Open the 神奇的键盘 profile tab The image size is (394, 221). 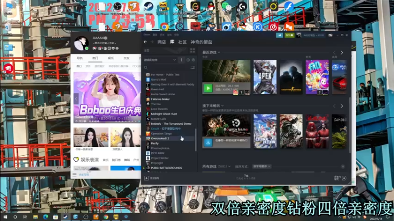201,42
